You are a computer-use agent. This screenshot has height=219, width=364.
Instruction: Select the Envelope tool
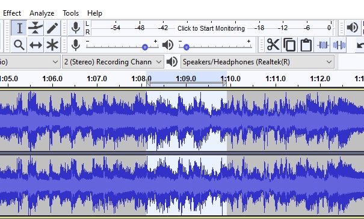35,28
